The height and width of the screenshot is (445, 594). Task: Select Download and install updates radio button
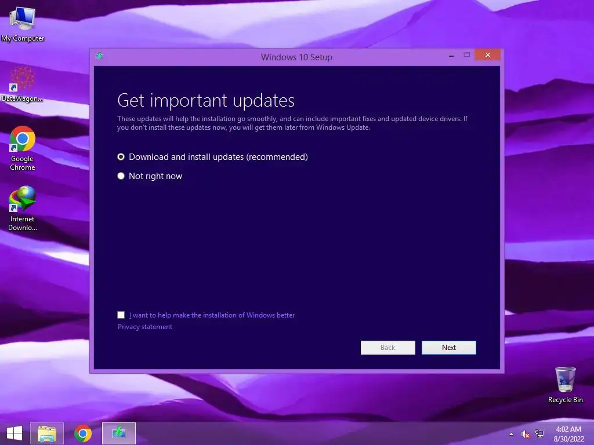pyautogui.click(x=121, y=156)
